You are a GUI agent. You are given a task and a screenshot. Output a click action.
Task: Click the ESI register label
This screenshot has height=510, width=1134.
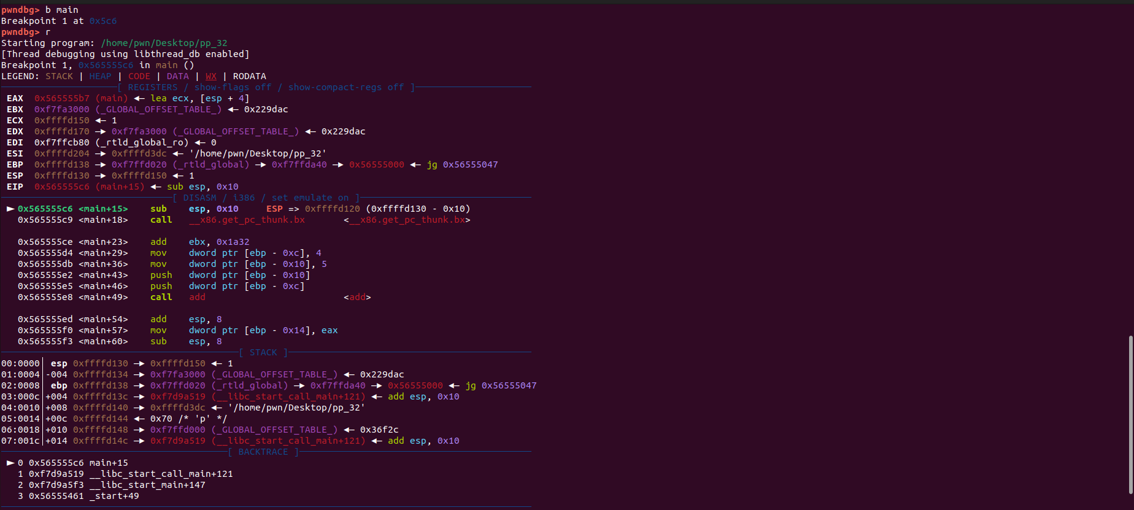point(15,153)
